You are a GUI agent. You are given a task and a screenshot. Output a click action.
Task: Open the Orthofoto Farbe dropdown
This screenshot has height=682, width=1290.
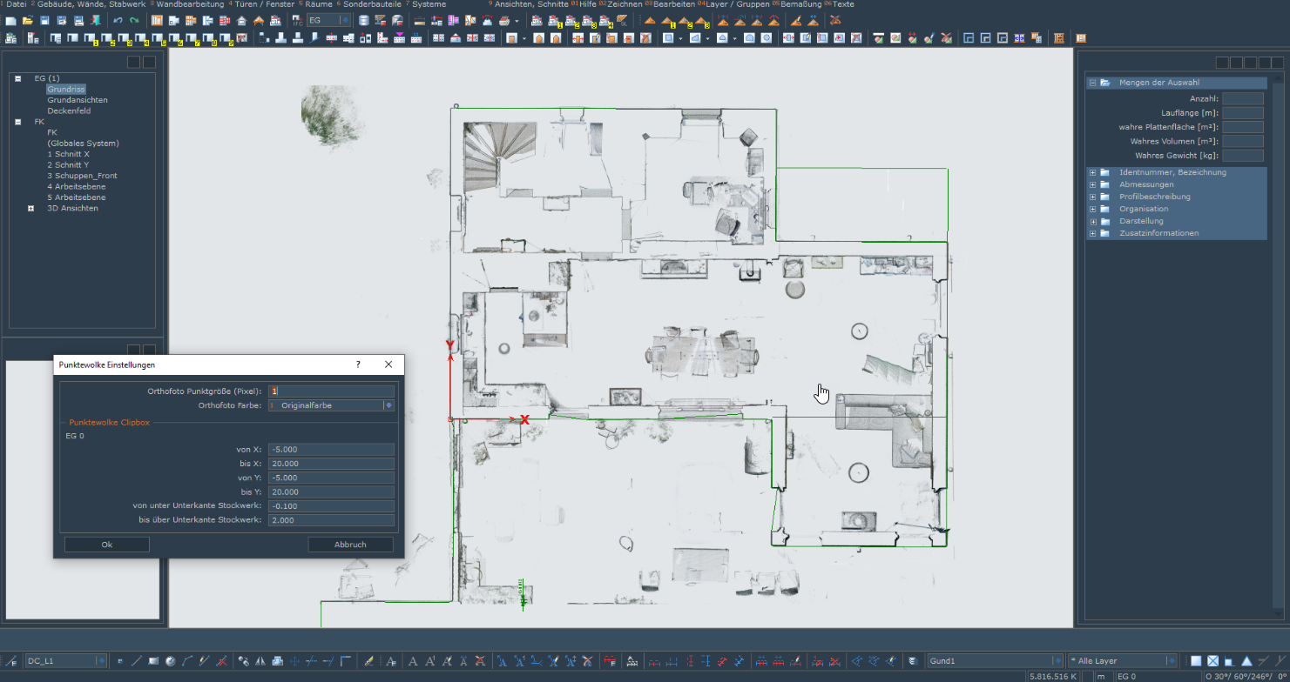[331, 405]
